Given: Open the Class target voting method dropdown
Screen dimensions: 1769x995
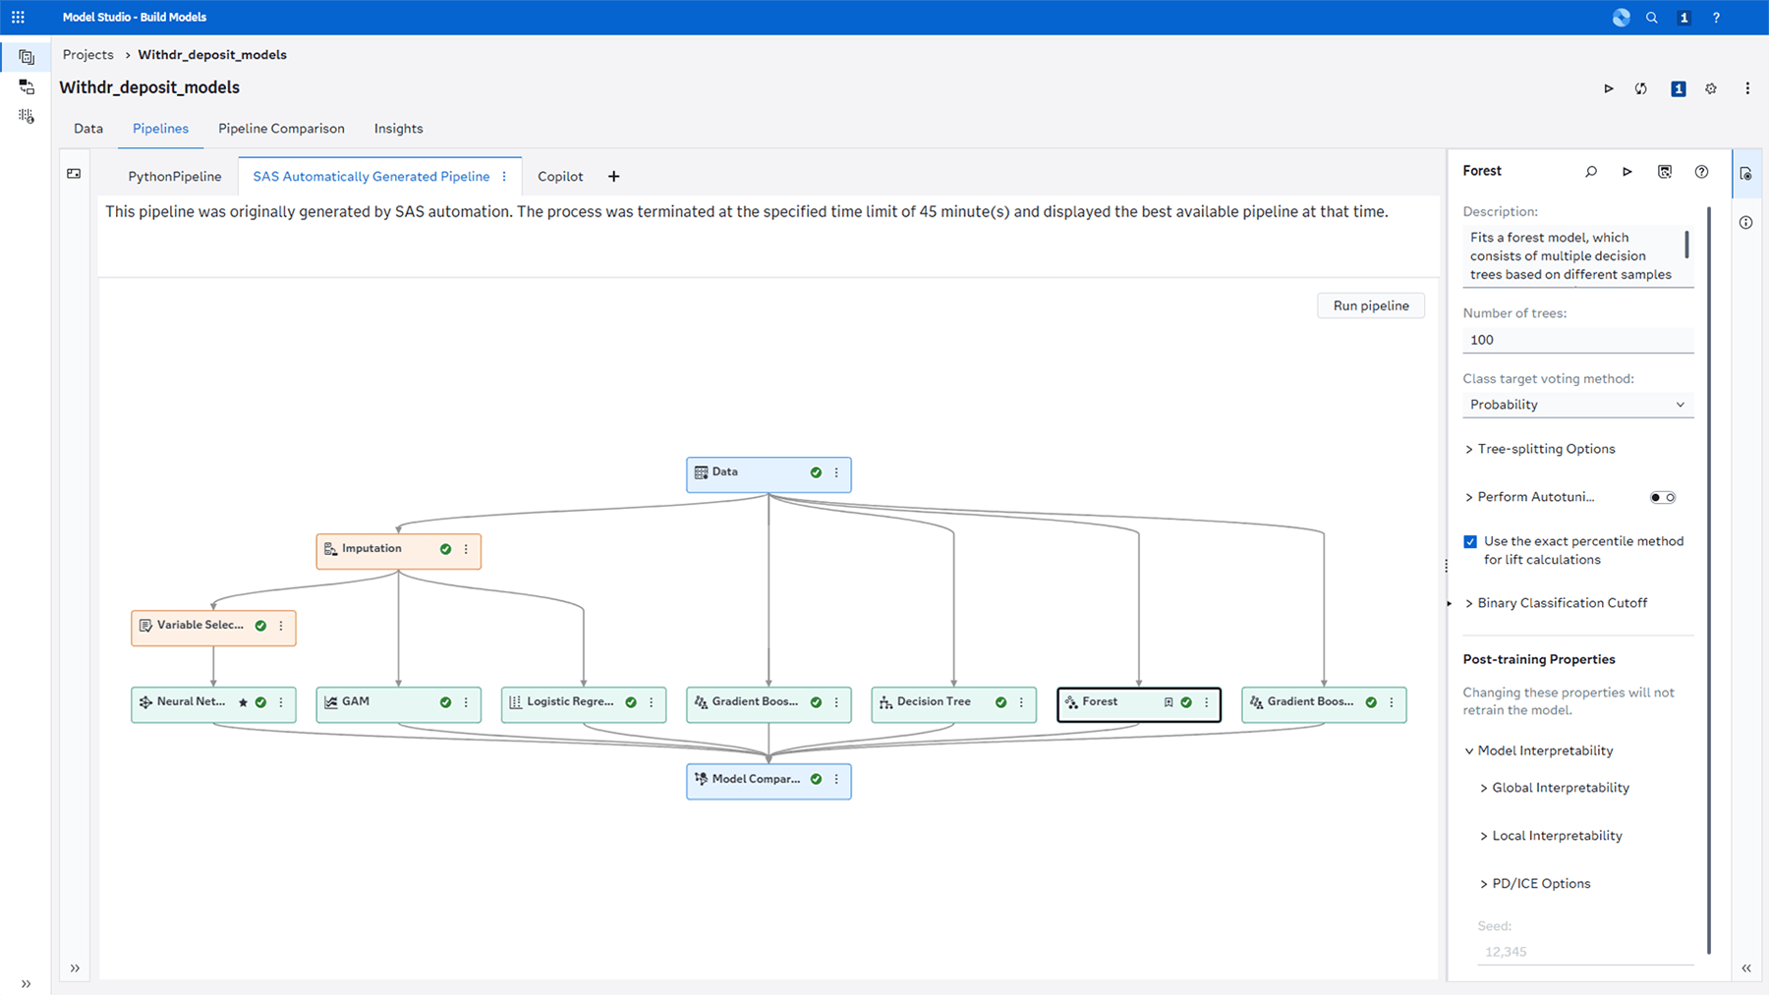Looking at the screenshot, I should [1577, 405].
